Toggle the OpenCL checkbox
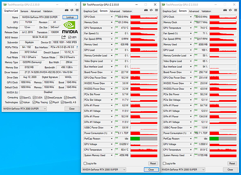 (x=21, y=98)
